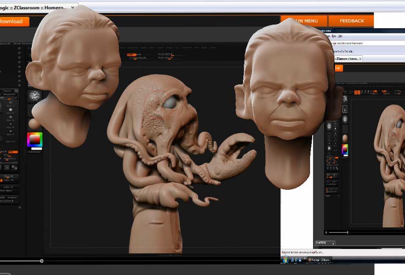Select the Rotate icon in small window's ZBrush toolbar

pos(369,92)
